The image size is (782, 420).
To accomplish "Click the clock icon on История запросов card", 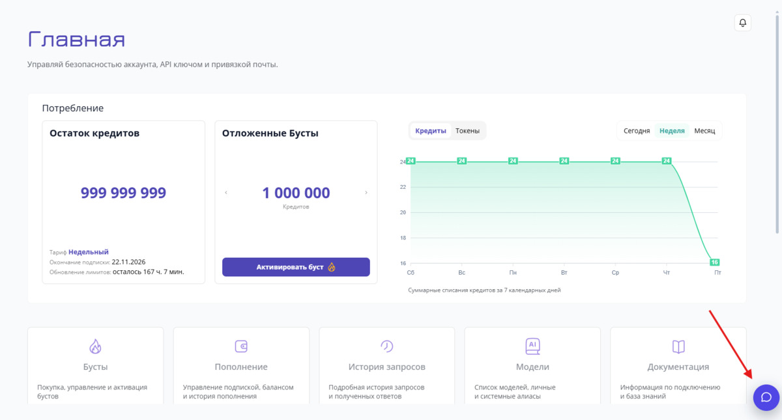I will tap(386, 346).
